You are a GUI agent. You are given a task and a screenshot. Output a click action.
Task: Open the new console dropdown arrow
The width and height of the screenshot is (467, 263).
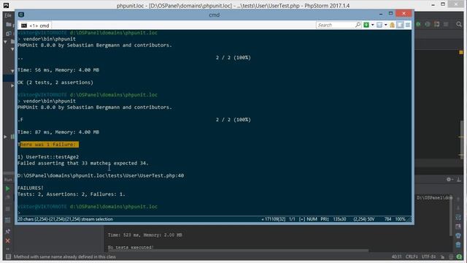point(373,25)
